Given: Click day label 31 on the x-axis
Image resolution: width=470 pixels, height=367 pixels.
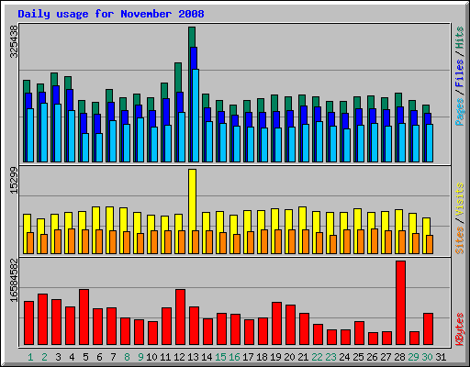Looking at the screenshot, I should pos(441,357).
